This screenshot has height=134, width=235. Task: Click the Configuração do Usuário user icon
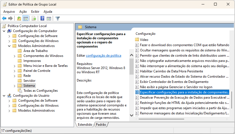pos(9,96)
